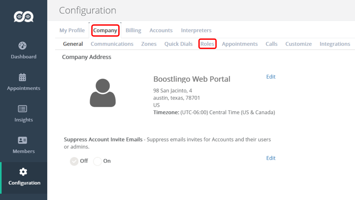Open the Calls sub-tab
Screen dimensions: 355x200
coord(272,44)
